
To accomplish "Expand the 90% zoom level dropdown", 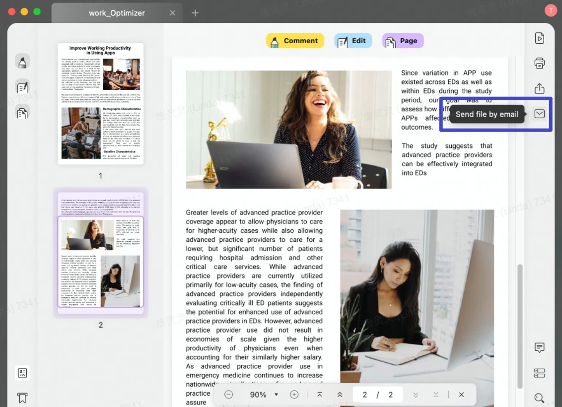I will tap(276, 394).
